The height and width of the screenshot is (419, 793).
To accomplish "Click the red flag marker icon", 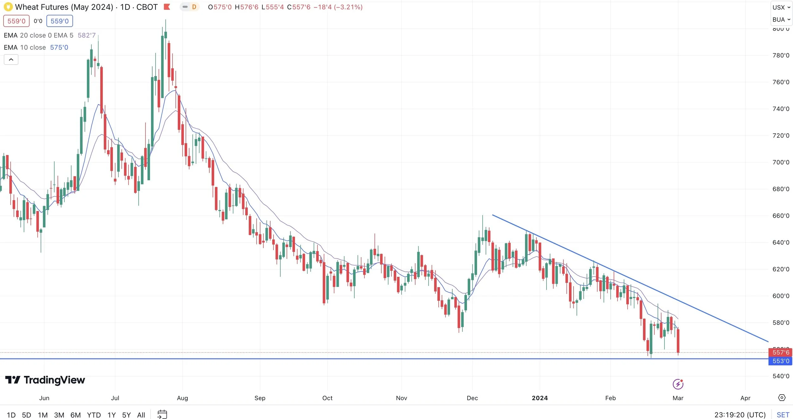I will (167, 7).
